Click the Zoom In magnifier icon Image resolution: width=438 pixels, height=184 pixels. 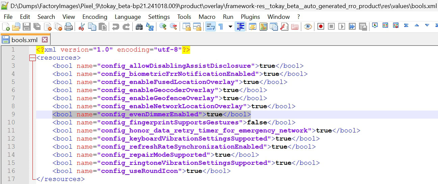[x=163, y=27]
